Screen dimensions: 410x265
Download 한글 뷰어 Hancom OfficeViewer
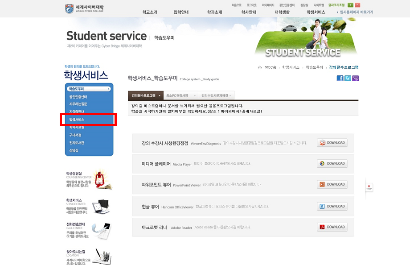pos(332,207)
